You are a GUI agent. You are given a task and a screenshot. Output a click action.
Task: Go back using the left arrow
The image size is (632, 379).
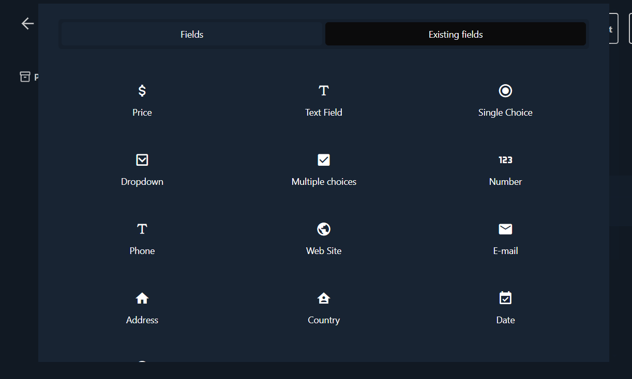tap(27, 23)
